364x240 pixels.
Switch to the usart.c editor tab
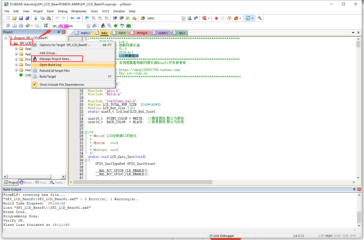(x=160, y=33)
